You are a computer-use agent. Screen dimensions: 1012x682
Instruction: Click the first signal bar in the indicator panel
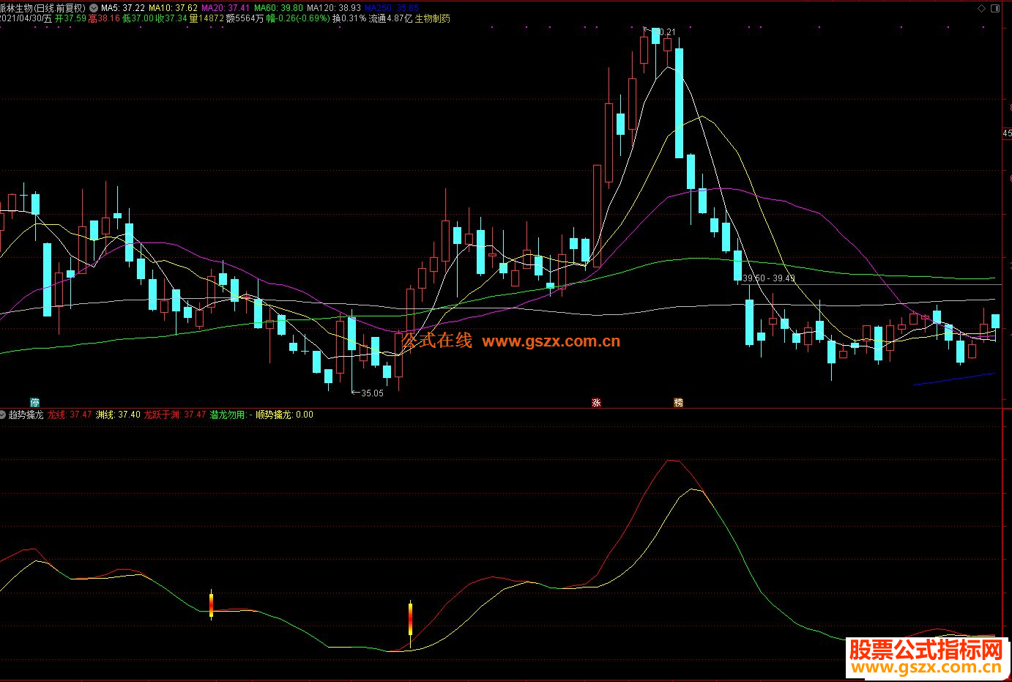[x=211, y=604]
